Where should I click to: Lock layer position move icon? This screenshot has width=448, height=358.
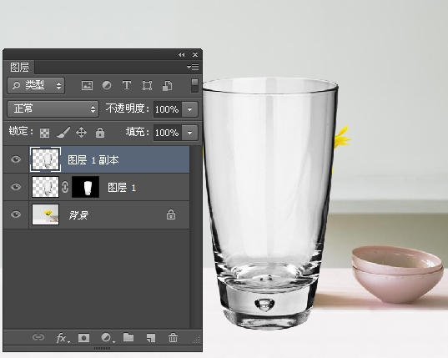tap(82, 133)
